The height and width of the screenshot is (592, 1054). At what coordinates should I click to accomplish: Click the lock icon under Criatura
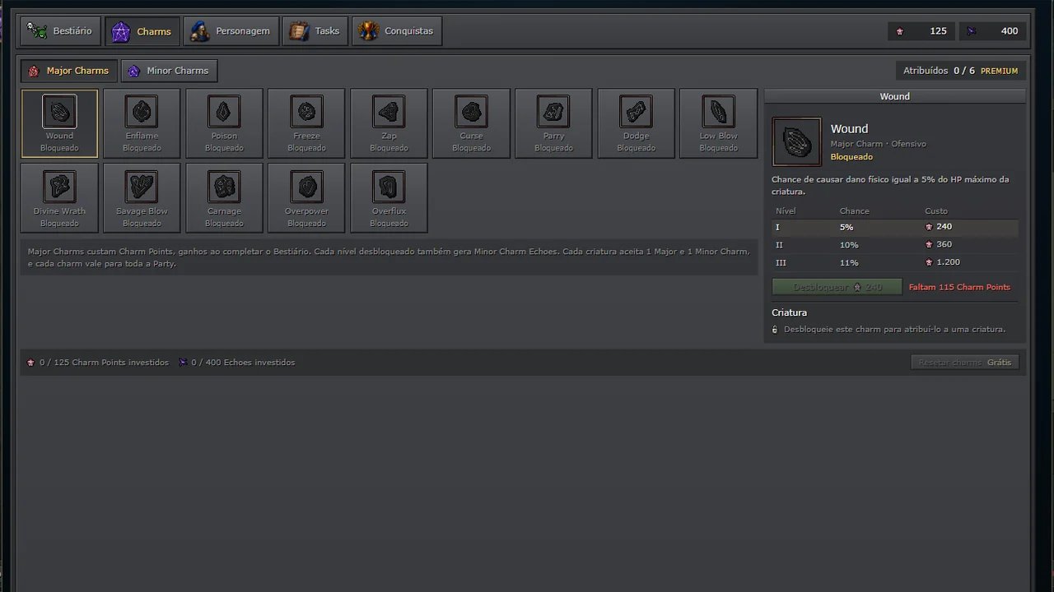point(775,330)
